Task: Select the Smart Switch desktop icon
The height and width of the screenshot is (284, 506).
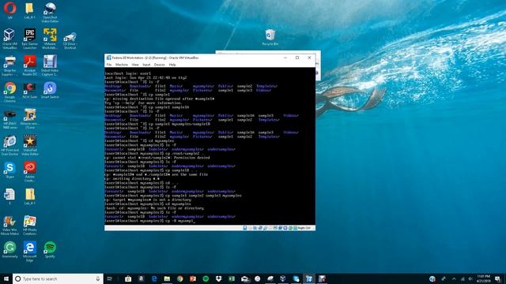Action: [50, 90]
